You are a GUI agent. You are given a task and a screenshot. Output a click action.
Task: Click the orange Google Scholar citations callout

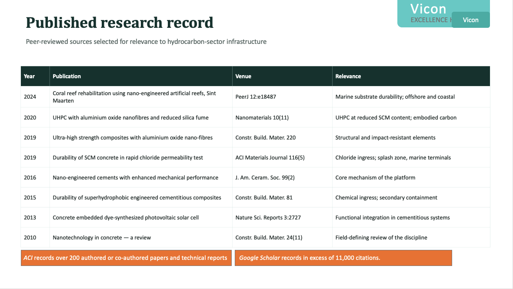click(x=343, y=258)
